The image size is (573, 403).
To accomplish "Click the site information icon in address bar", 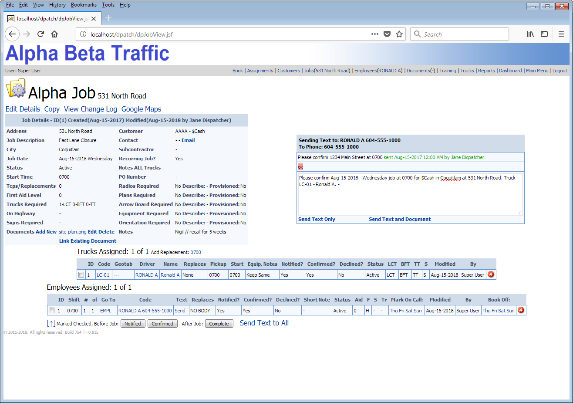I will 83,34.
